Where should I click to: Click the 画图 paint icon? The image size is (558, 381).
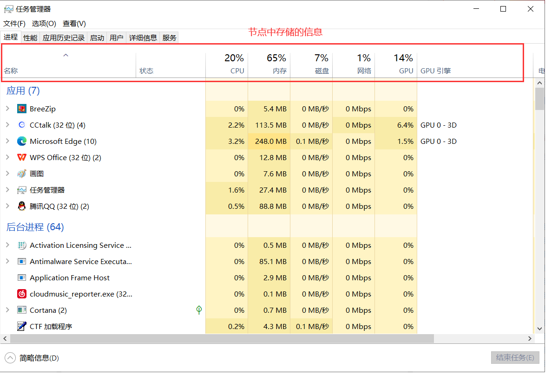[x=22, y=174]
